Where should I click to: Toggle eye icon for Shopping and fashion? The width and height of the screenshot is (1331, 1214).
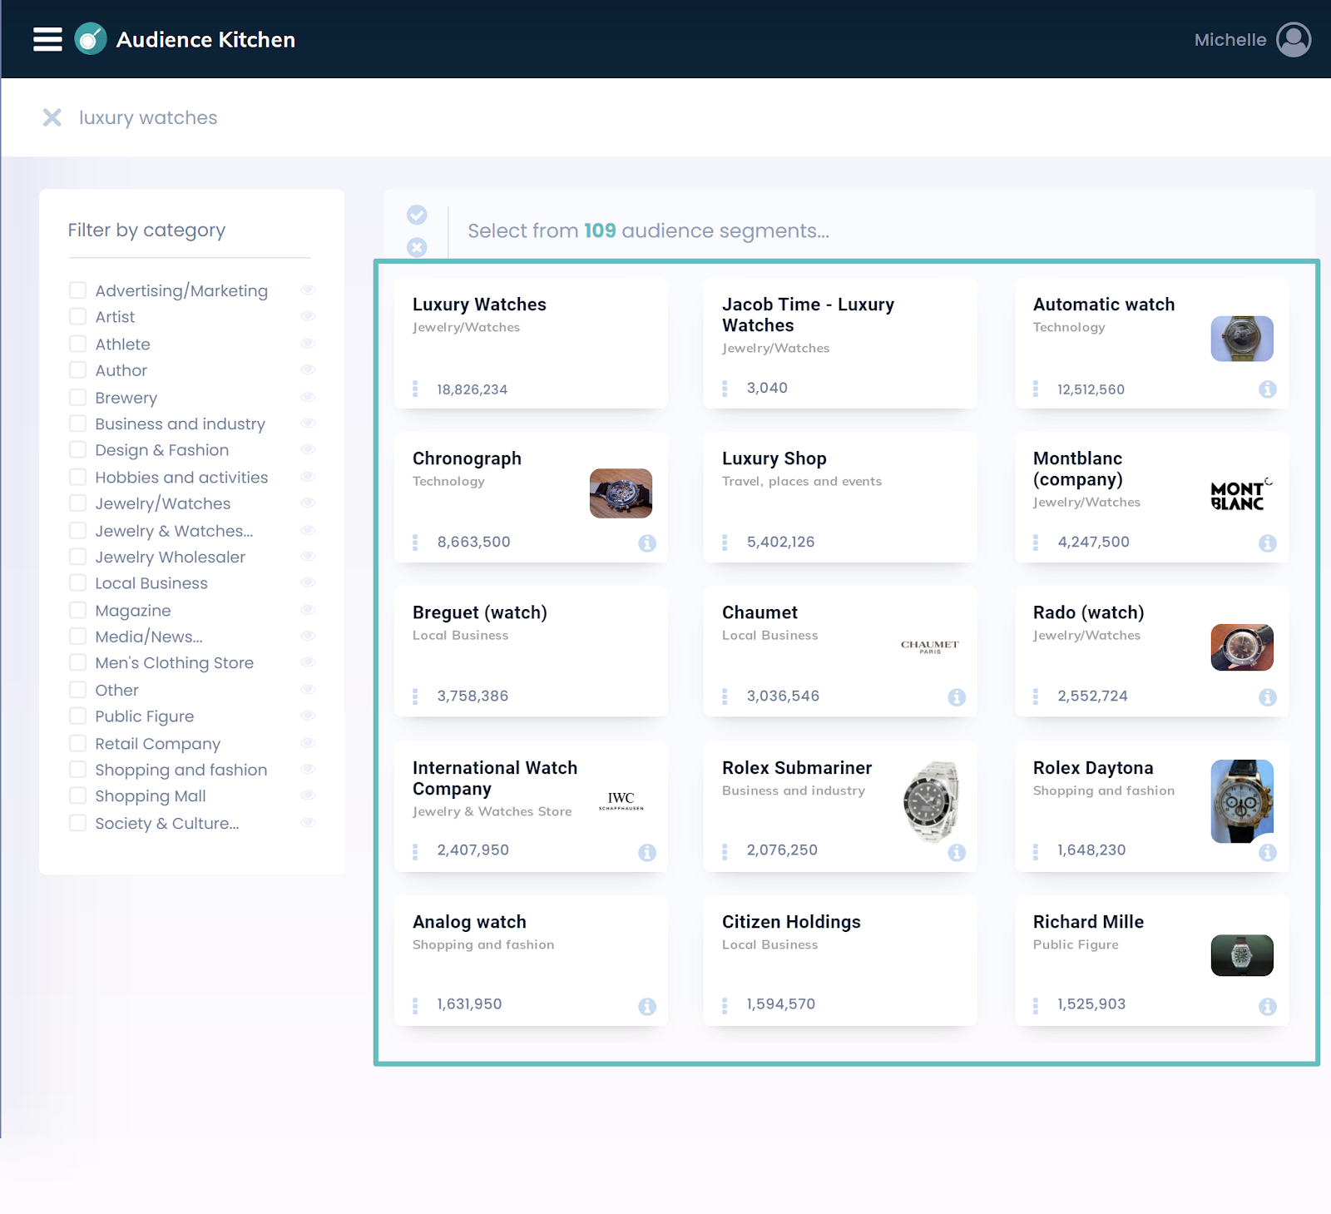(x=308, y=769)
